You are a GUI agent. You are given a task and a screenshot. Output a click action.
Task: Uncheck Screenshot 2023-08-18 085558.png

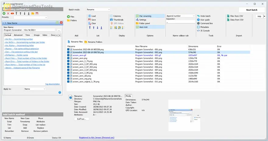click(x=68, y=49)
